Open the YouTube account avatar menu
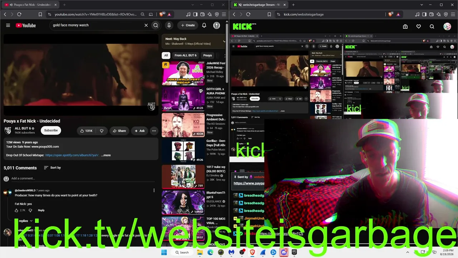The image size is (458, 258). 216,25
